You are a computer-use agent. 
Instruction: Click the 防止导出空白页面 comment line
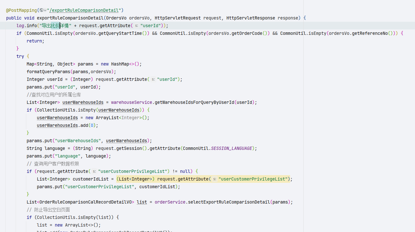(51, 210)
